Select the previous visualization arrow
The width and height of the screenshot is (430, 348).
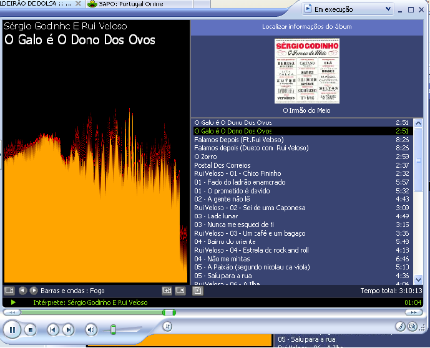click(22, 291)
